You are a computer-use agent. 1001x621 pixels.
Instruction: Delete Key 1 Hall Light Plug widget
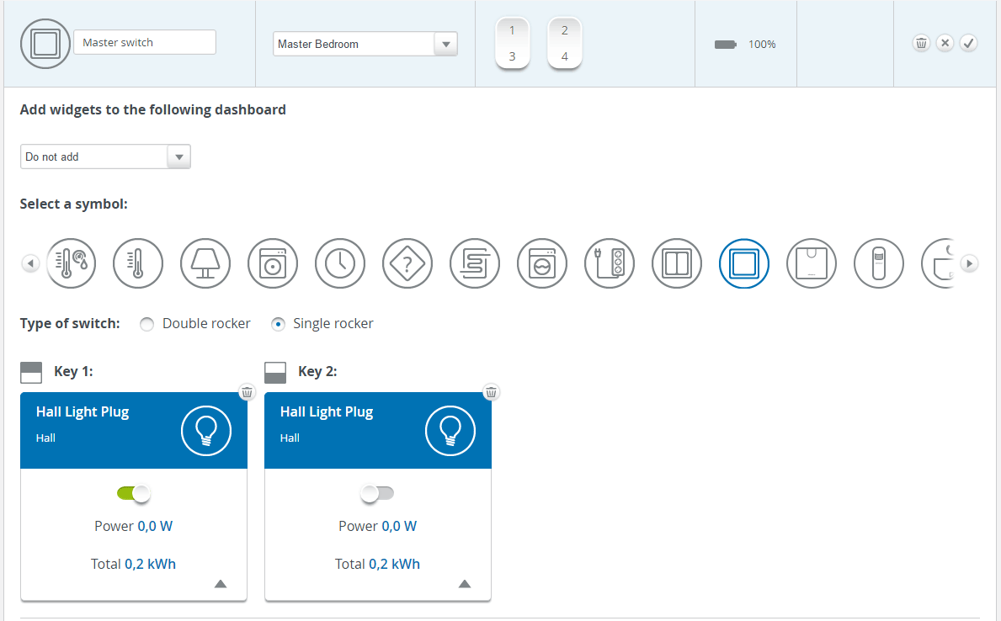coord(247,392)
